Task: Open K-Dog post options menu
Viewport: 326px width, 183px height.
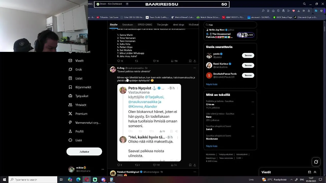Action: click(195, 68)
